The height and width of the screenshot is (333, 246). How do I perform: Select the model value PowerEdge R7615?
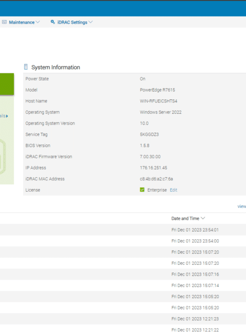pyautogui.click(x=157, y=90)
